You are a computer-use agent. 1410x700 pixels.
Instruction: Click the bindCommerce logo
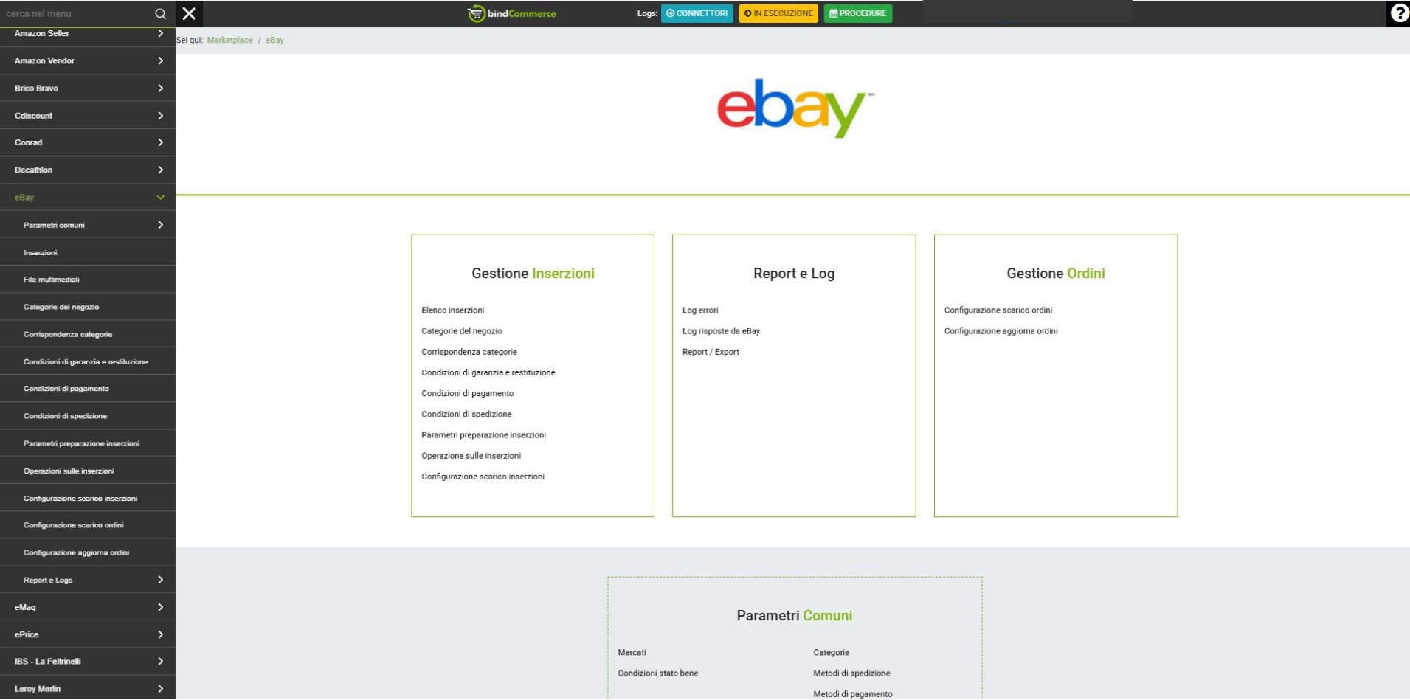[512, 13]
